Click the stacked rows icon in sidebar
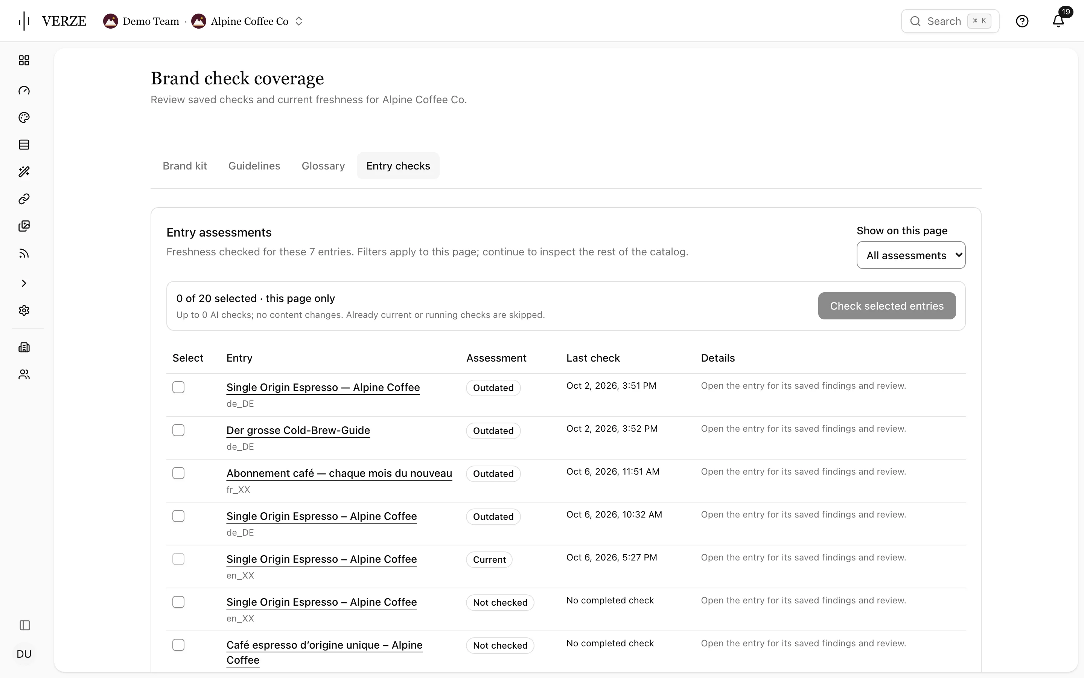This screenshot has width=1084, height=678. click(24, 145)
